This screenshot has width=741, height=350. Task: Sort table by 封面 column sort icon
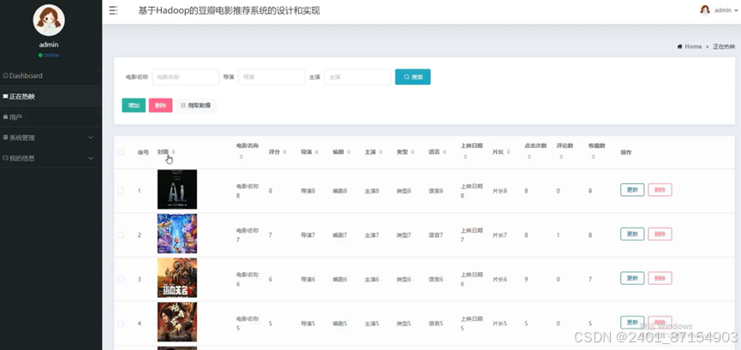pos(173,152)
